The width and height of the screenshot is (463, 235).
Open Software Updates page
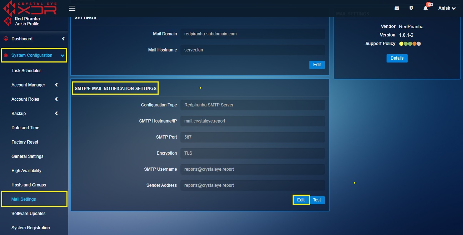29,214
